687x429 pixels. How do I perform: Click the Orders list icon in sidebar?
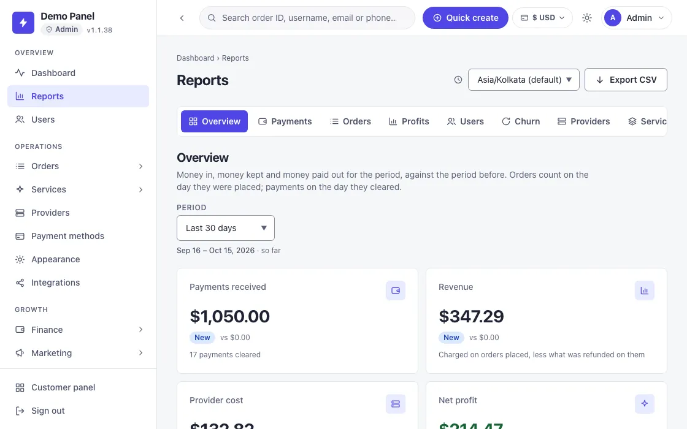click(x=20, y=166)
